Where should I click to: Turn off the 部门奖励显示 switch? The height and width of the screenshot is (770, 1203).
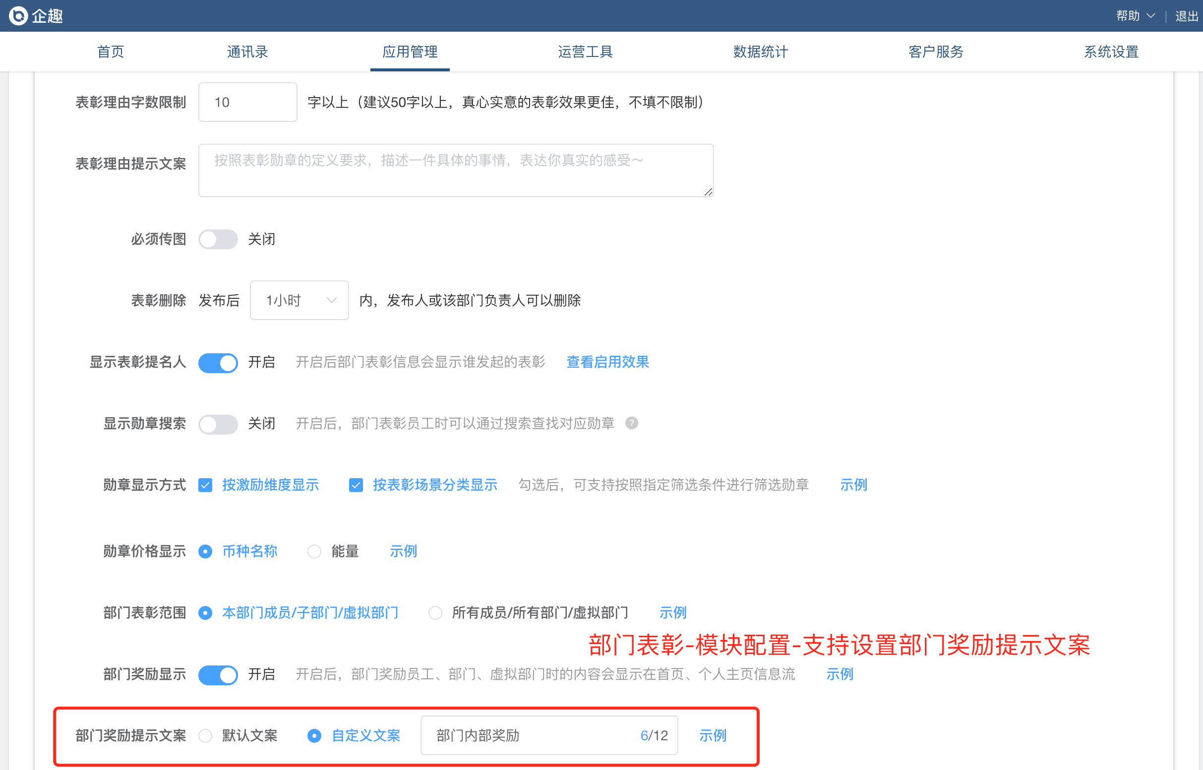coord(218,674)
